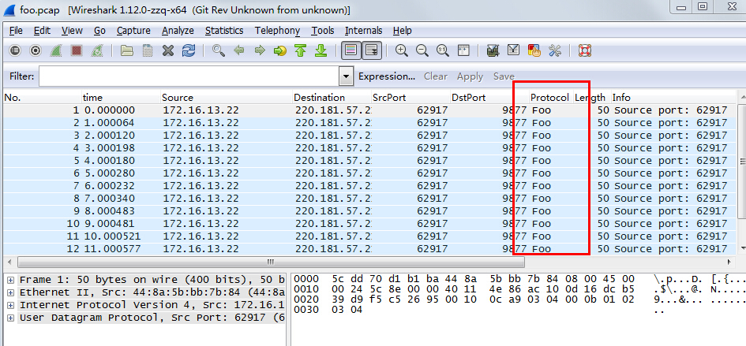The height and width of the screenshot is (346, 746).
Task: Zoom out of packet text
Action: coord(422,50)
